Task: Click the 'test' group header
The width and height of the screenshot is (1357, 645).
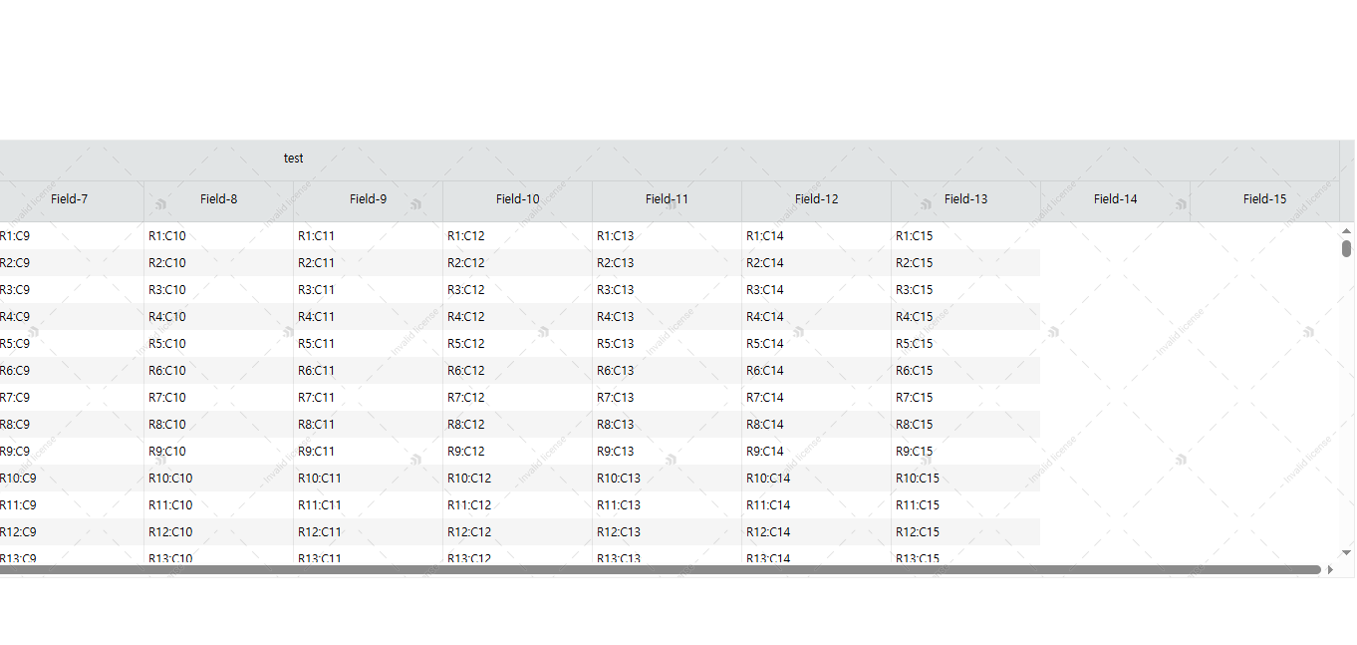Action: click(293, 159)
